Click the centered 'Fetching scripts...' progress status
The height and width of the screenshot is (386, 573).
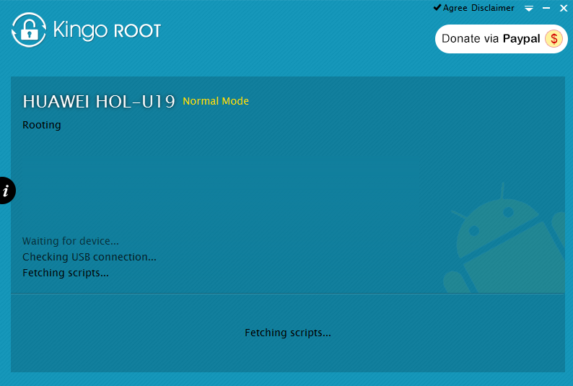[288, 333]
